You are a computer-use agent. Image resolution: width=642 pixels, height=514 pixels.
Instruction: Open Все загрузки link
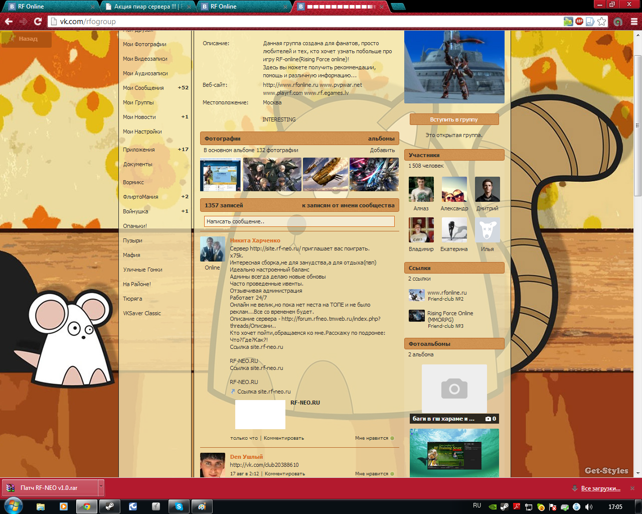pos(601,488)
